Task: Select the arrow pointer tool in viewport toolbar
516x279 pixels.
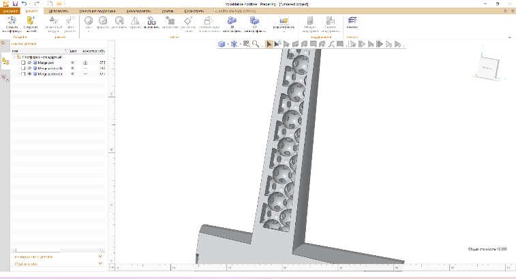Action: tap(270, 44)
